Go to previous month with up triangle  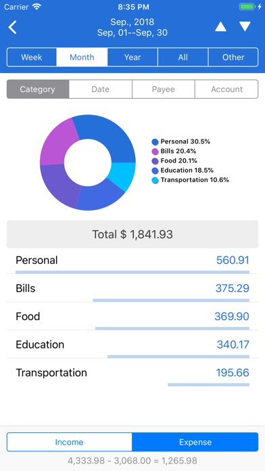tap(220, 27)
